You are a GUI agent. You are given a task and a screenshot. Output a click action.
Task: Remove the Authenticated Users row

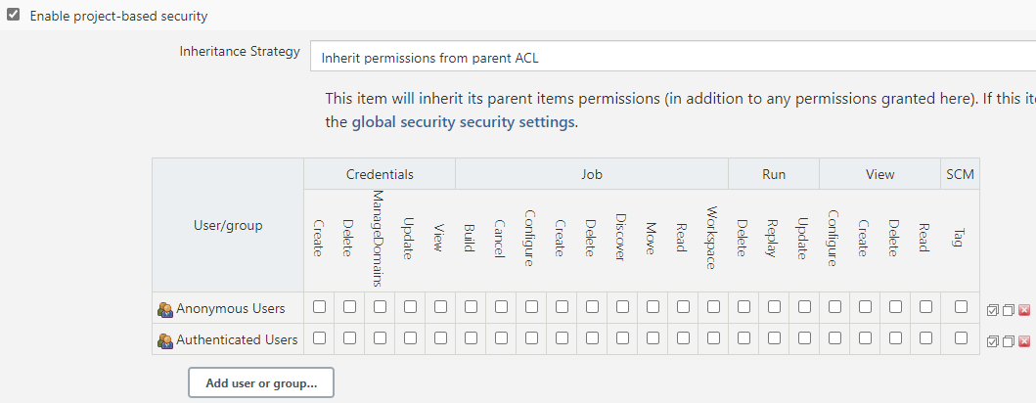coord(1024,341)
